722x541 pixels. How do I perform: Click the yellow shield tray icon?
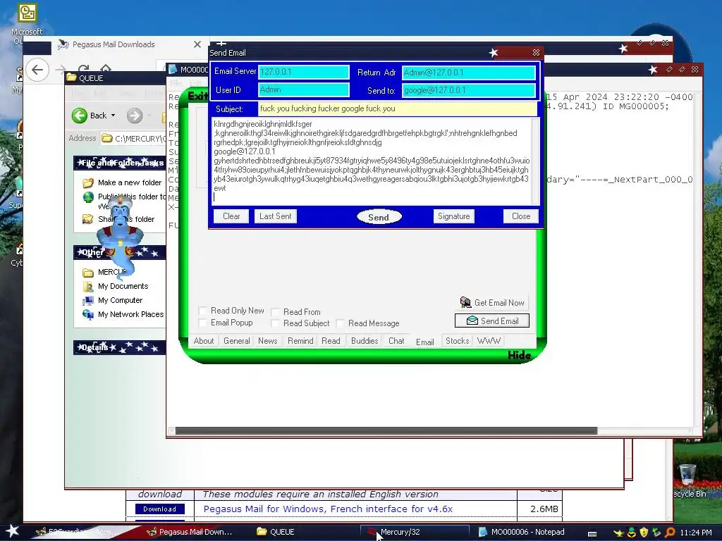tap(644, 533)
